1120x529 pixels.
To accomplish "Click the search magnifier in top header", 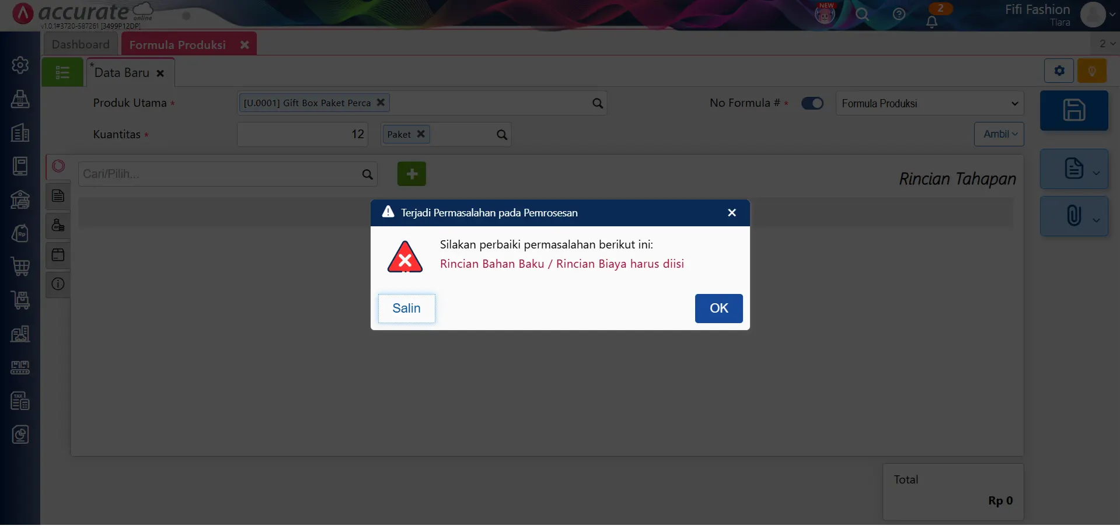I will 862,15.
